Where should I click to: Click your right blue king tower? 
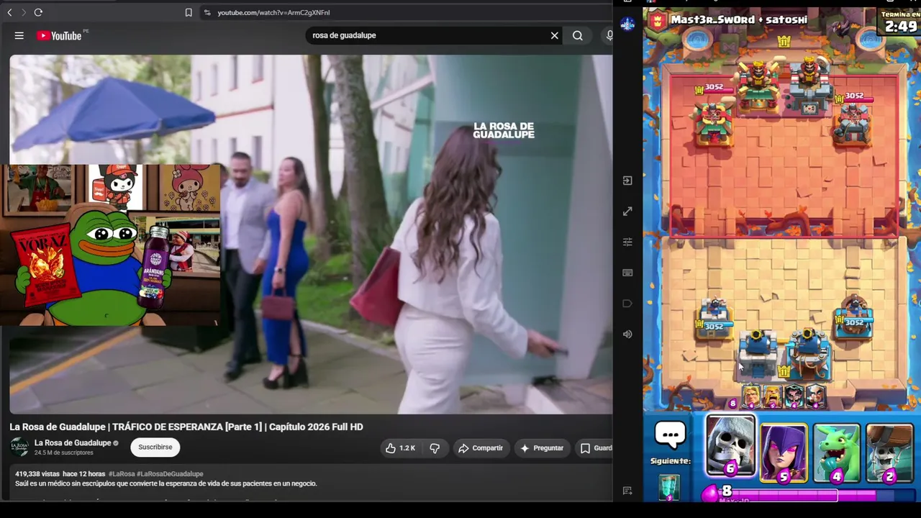click(x=808, y=354)
